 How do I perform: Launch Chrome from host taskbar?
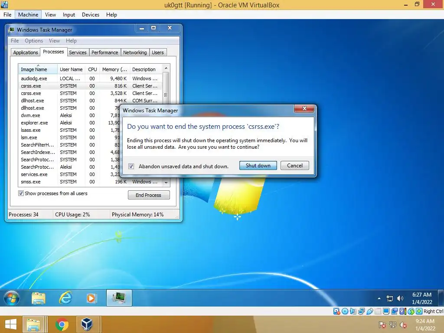pos(62,324)
